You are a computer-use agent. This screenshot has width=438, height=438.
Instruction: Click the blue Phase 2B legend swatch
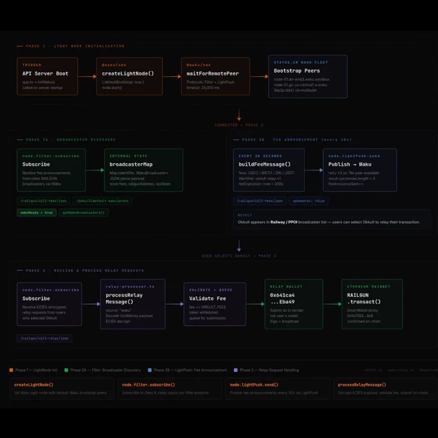point(149,370)
